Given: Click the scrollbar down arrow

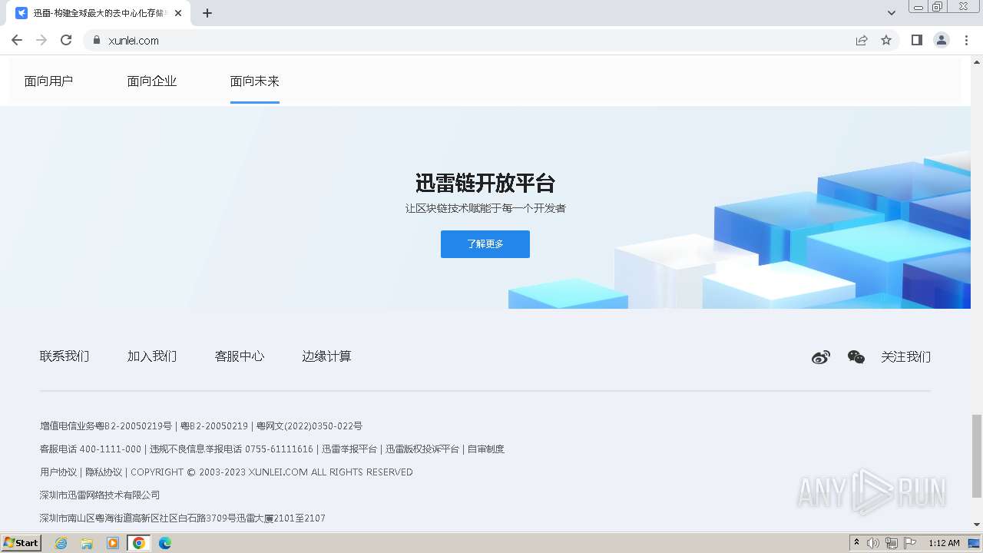Looking at the screenshot, I should point(976,525).
